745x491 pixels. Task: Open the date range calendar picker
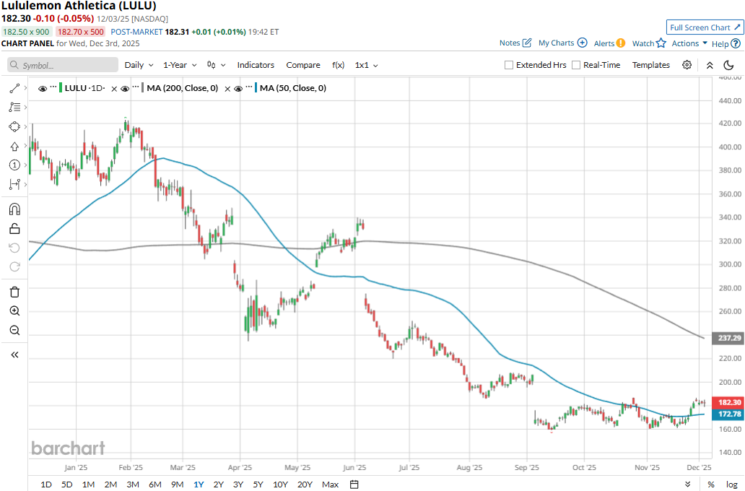pyautogui.click(x=354, y=485)
